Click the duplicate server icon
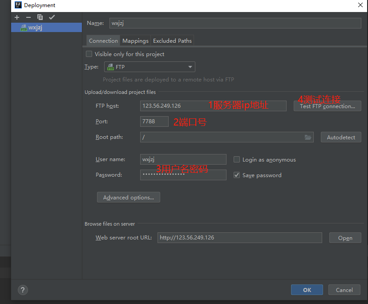The image size is (368, 304). click(x=39, y=17)
